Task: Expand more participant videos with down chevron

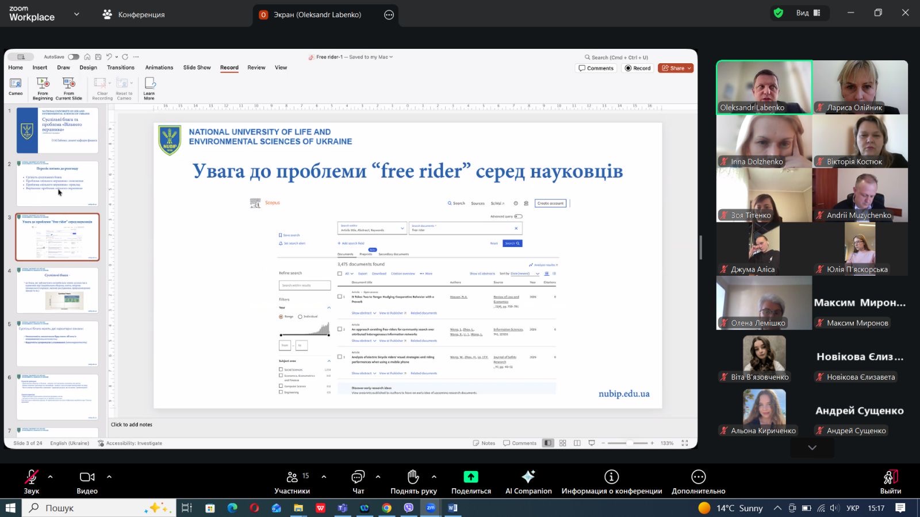Action: coord(812,447)
